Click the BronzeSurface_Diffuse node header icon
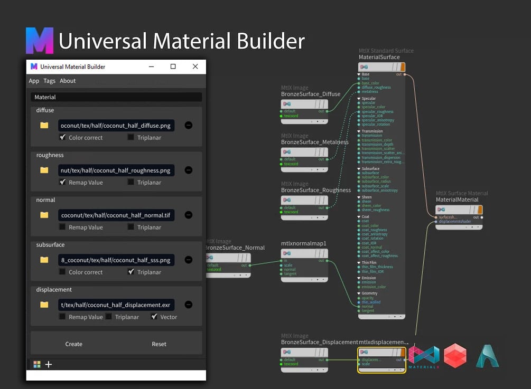Viewport: 531px width, 389px height. tap(287, 104)
